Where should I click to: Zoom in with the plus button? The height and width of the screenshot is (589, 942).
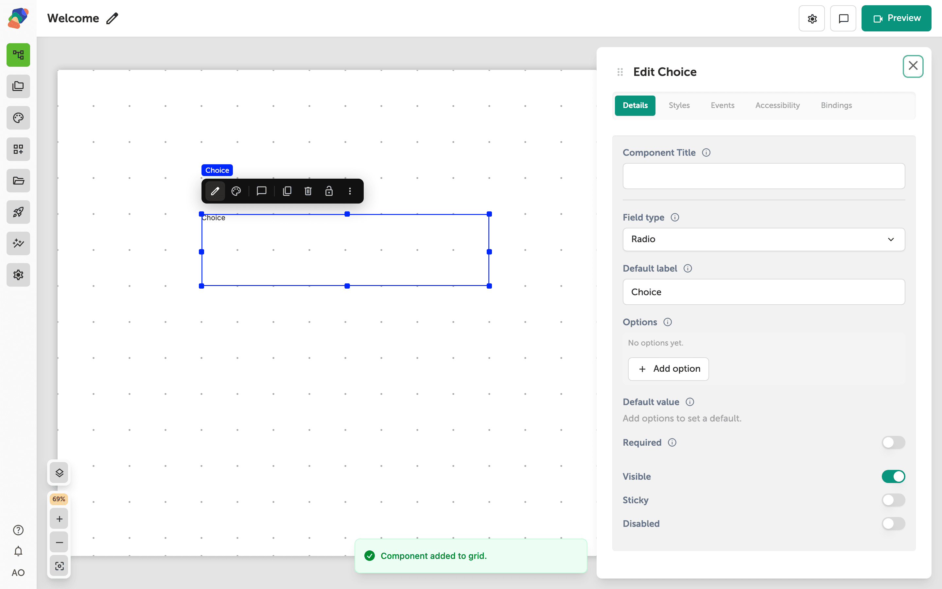click(59, 519)
